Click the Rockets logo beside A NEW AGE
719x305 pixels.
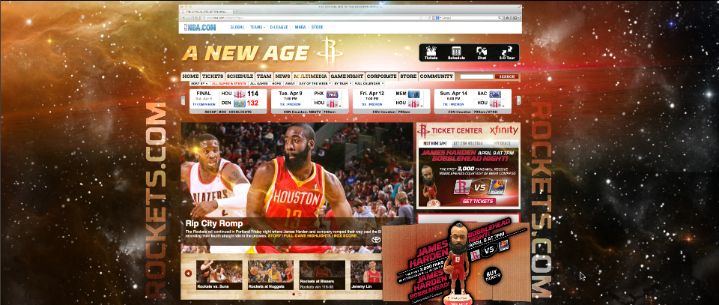click(330, 50)
